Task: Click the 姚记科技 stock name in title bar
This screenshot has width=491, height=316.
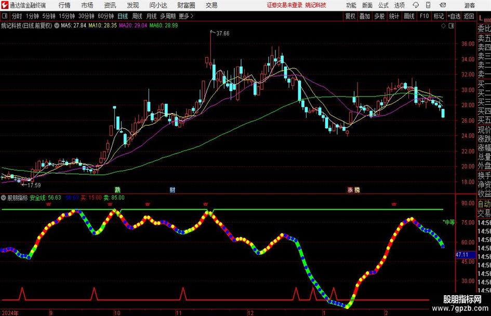Action: click(316, 5)
